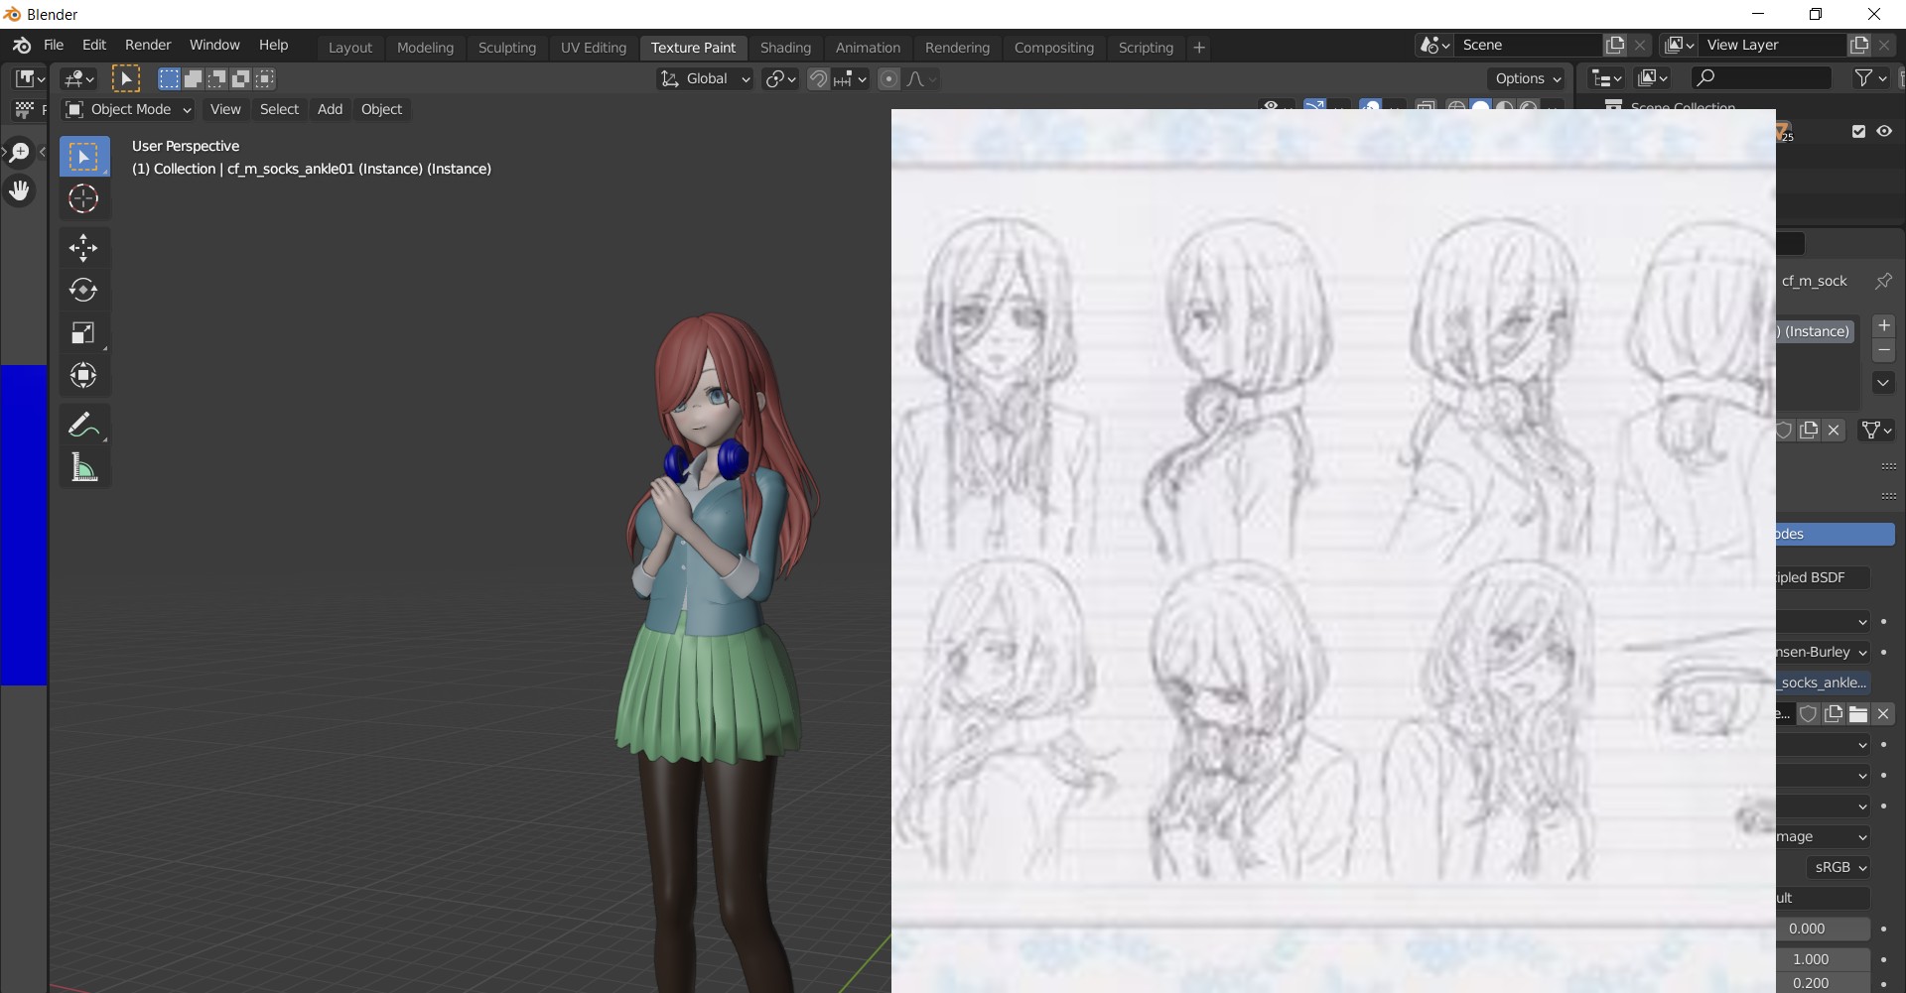
Task: Open viewport Object menu
Action: [381, 109]
